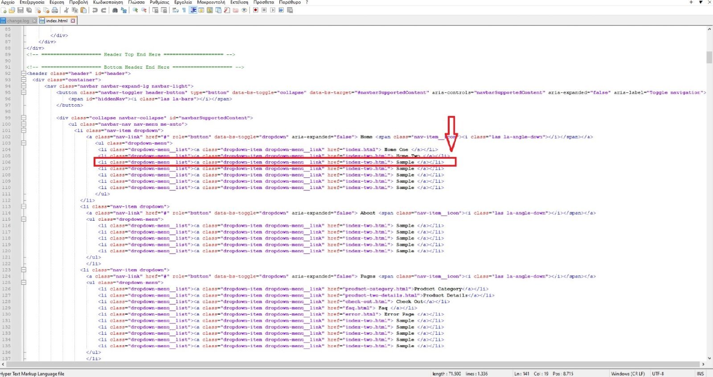Viewport: 713px width, 377px height.
Task: Run macro multiple times icon
Action: pos(281,10)
